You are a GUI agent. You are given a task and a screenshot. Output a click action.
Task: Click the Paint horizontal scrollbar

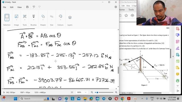(x=56, y=89)
